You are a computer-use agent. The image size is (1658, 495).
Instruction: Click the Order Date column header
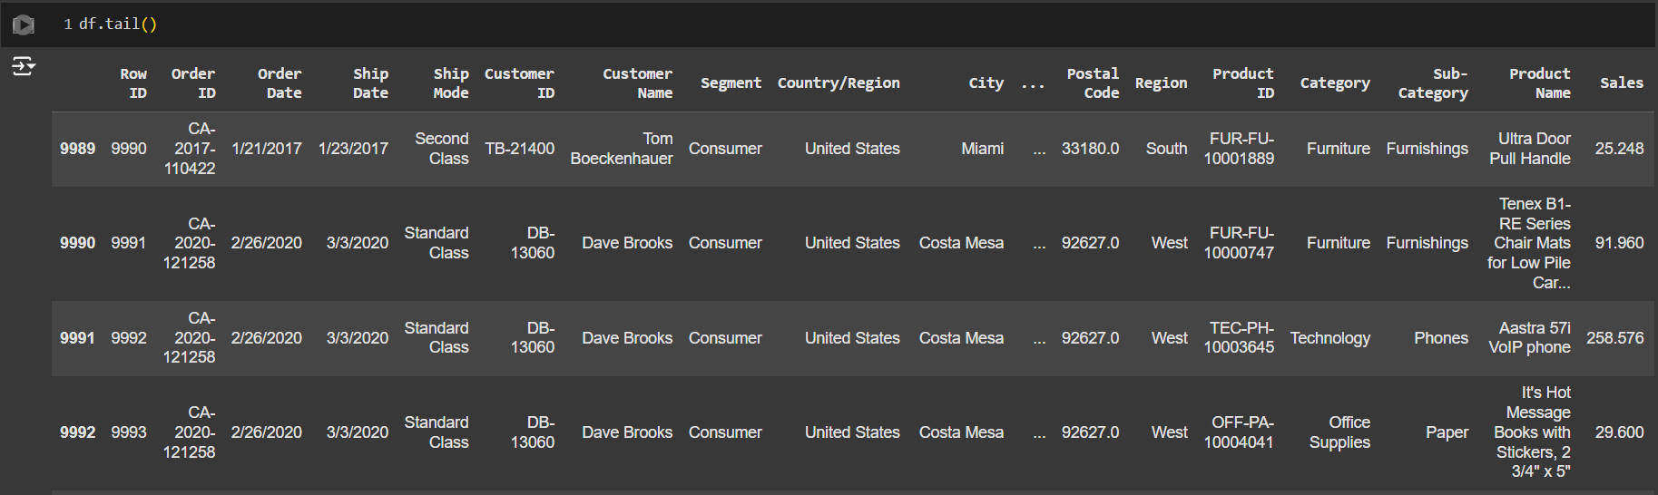pos(280,83)
